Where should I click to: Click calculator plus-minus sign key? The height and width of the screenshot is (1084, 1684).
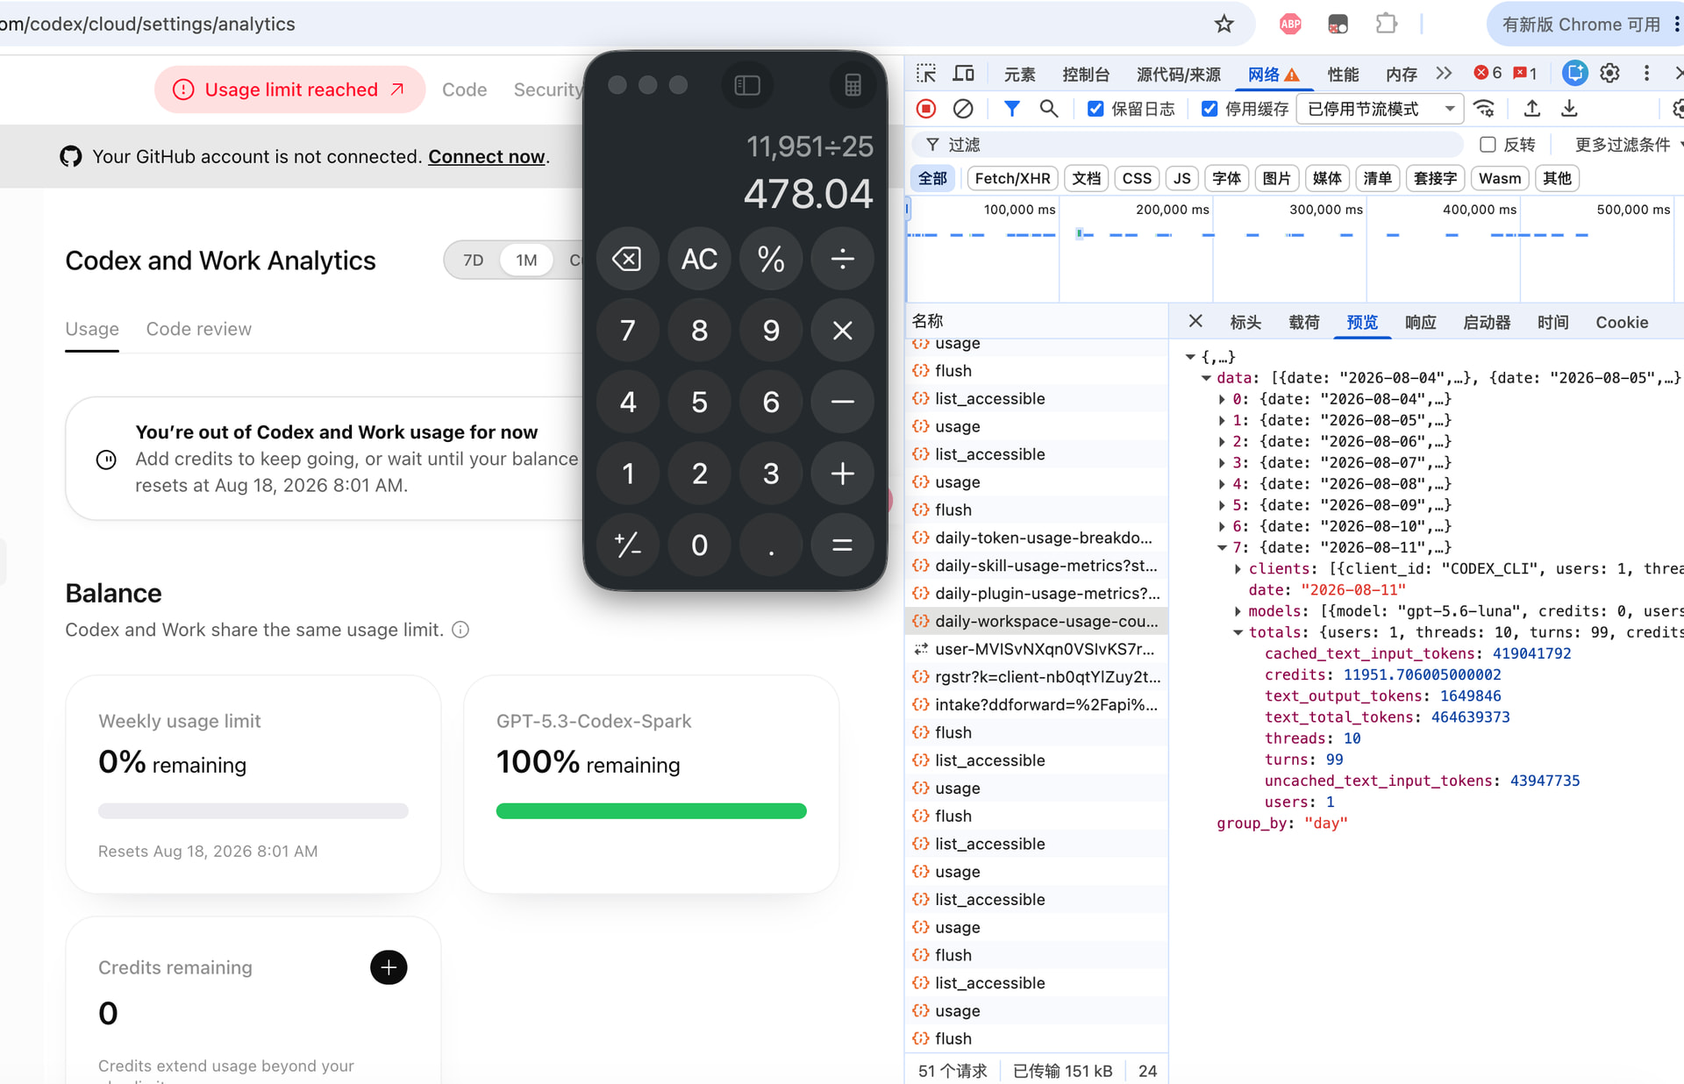[628, 546]
